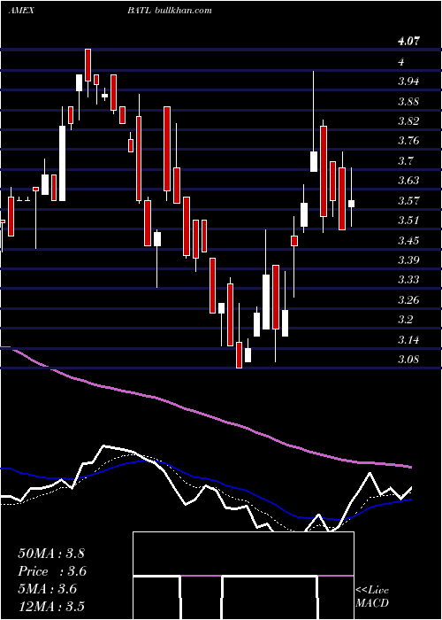Image resolution: width=442 pixels, height=620 pixels.
Task: Click the BATL ticker symbol
Action: pyautogui.click(x=139, y=11)
